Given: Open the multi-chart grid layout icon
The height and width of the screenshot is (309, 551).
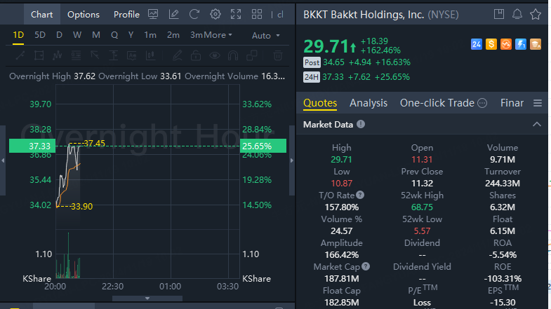Looking at the screenshot, I should (257, 15).
